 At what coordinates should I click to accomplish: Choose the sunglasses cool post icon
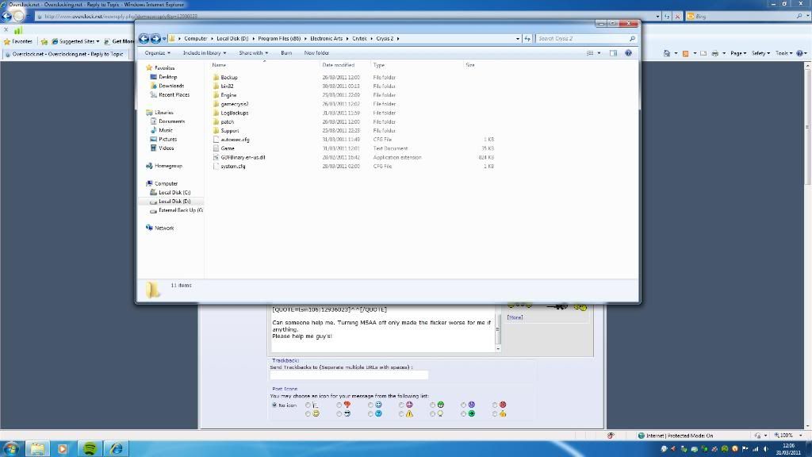point(347,413)
